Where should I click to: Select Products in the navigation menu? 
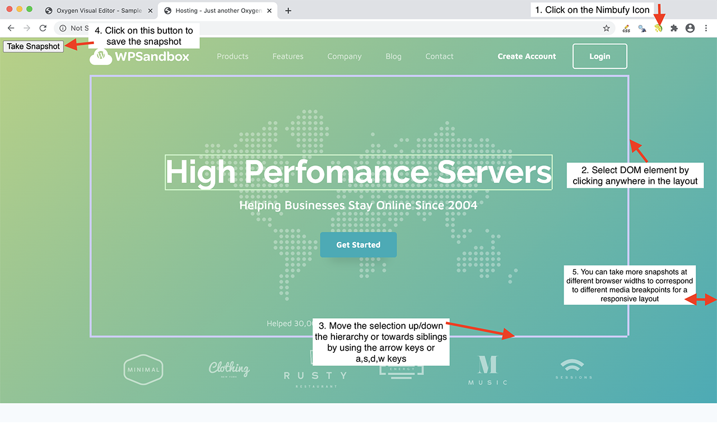[232, 56]
